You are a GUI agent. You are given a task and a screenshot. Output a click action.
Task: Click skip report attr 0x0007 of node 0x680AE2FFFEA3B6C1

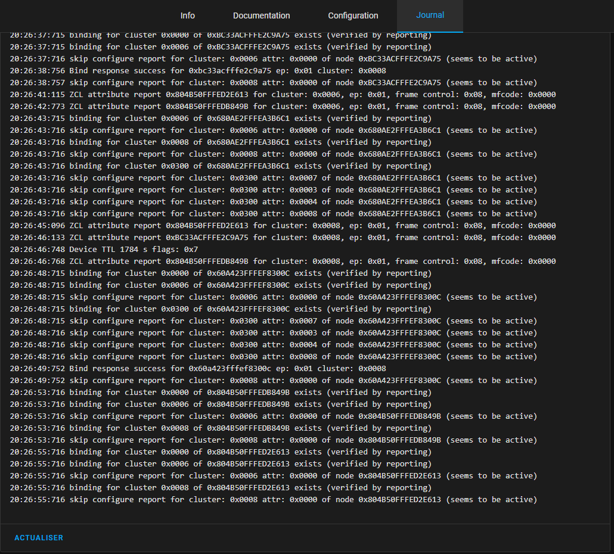pos(273,178)
